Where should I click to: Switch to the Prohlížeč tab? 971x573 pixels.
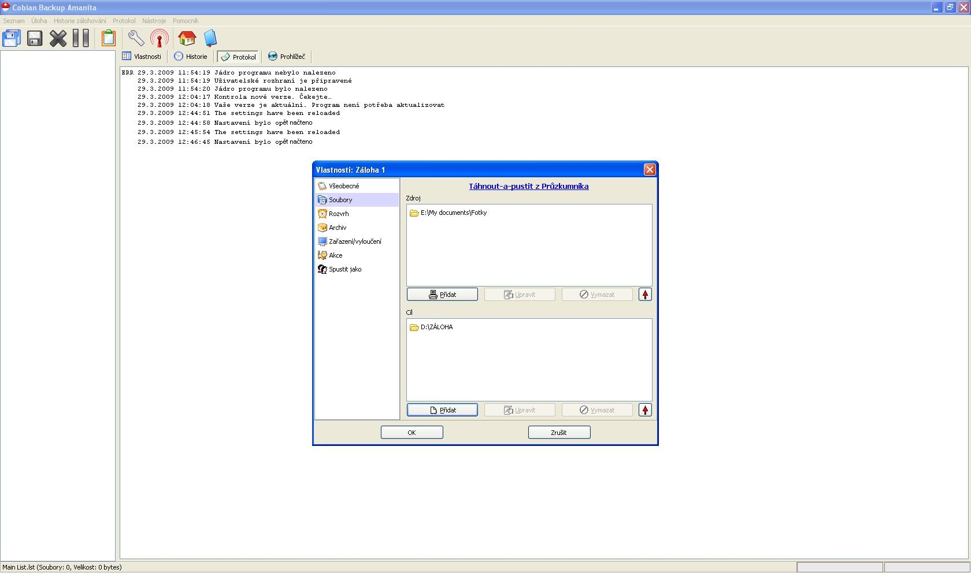click(287, 57)
